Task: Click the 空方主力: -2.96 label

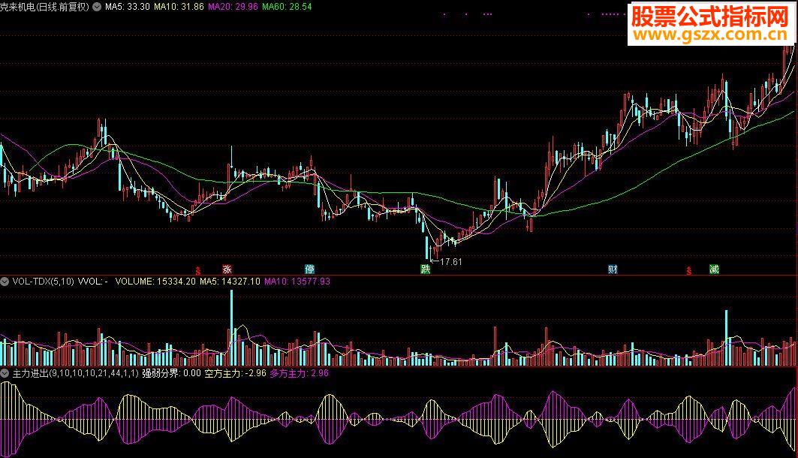Action: pos(235,373)
